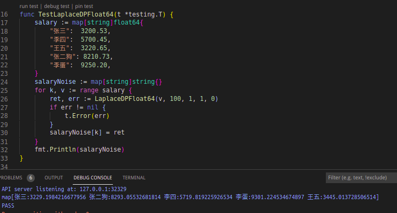Click the 'API server listening at' console line
Screen dimensions: 397x213
click(64, 189)
